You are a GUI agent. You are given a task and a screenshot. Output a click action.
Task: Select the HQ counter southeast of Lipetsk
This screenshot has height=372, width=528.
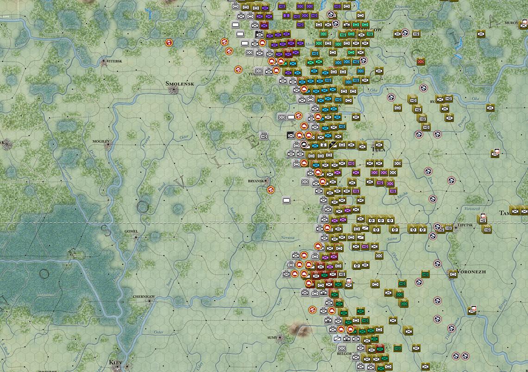point(487,230)
